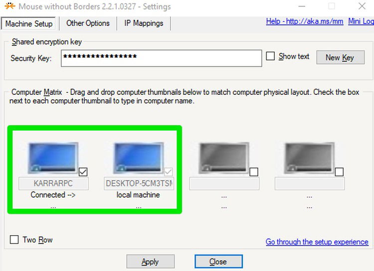Select the third empty gray computer thumbnail
374x271 pixels.
pos(224,158)
